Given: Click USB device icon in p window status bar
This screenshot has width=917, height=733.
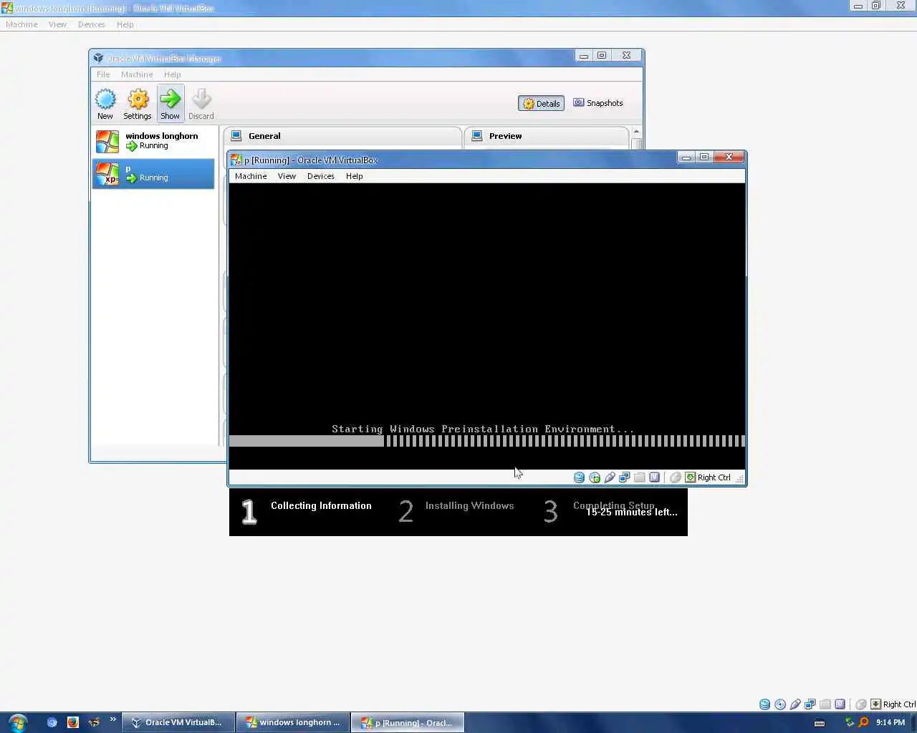Looking at the screenshot, I should coord(610,477).
